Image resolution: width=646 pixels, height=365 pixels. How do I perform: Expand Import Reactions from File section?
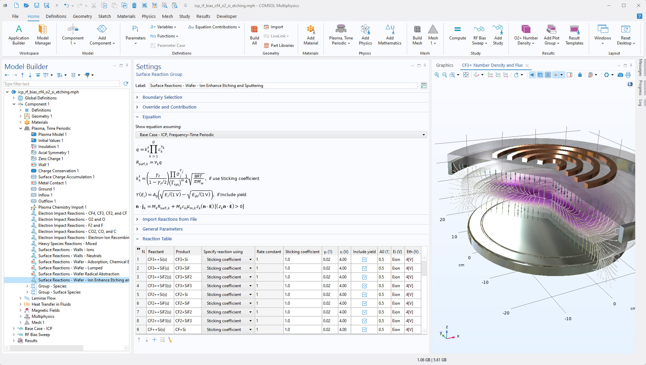[x=170, y=219]
